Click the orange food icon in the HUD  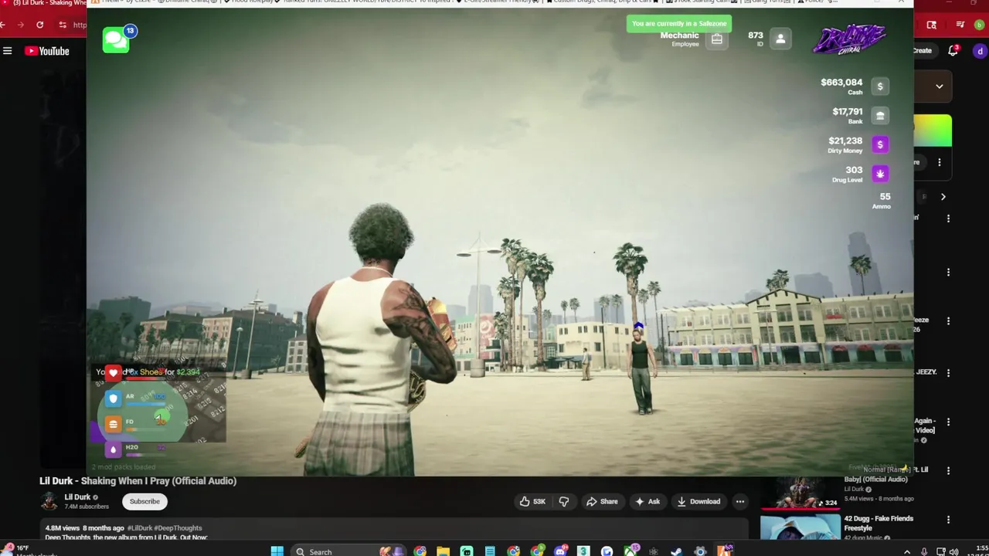(114, 424)
